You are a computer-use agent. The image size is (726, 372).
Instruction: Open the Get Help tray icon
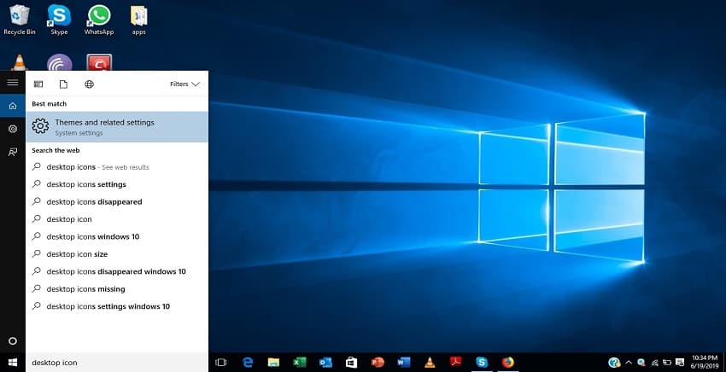point(614,363)
